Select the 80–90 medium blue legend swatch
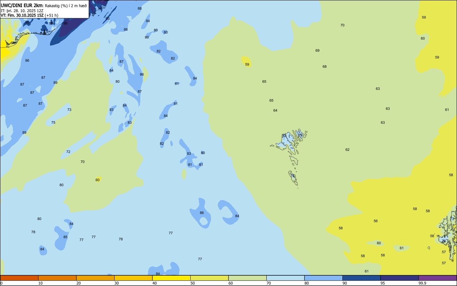 [323, 278]
